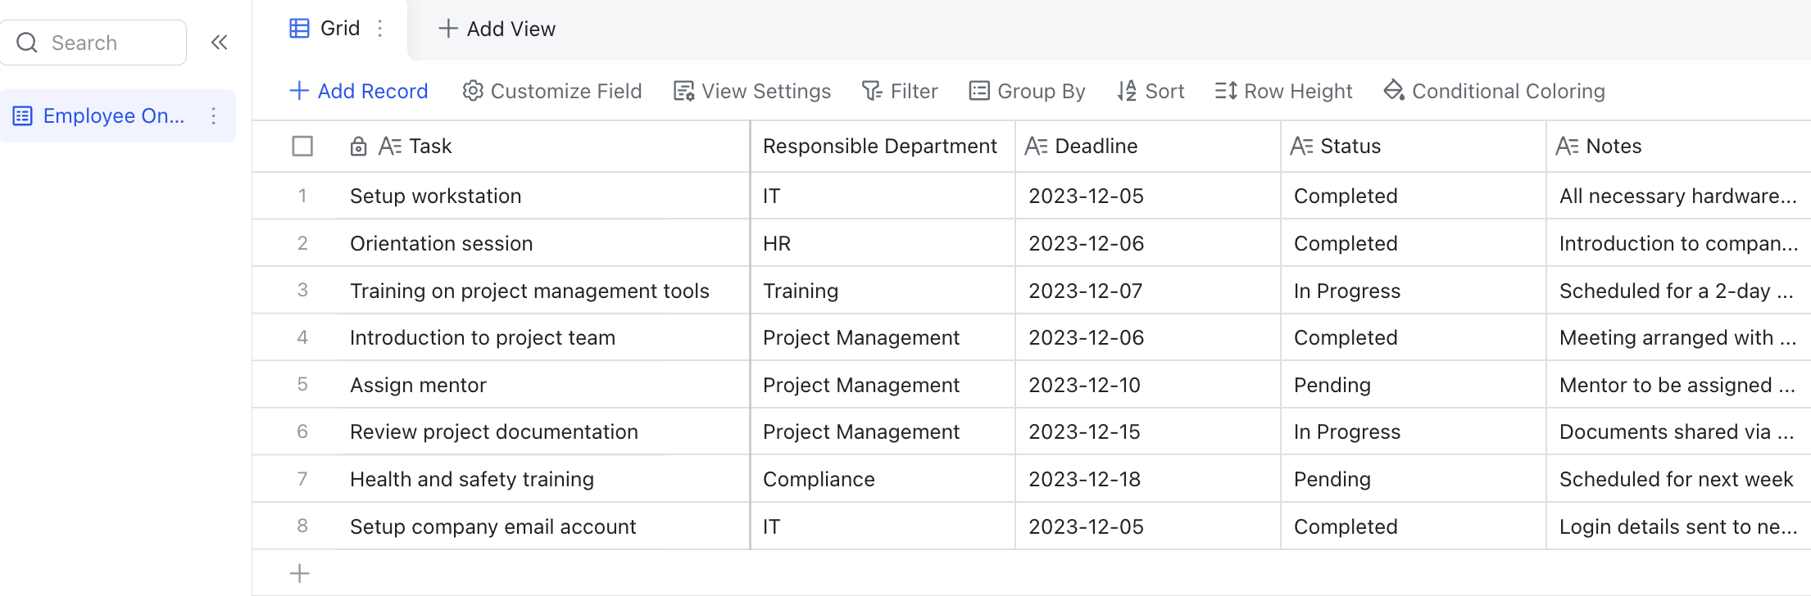Add new row with plus below table
The width and height of the screenshot is (1811, 596).
click(300, 573)
